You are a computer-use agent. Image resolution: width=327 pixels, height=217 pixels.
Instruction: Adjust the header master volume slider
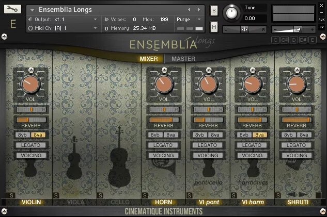[293, 29]
